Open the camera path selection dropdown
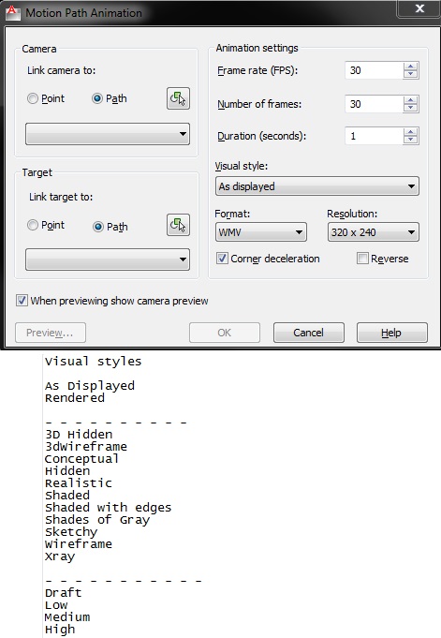441x638 pixels. [108, 134]
